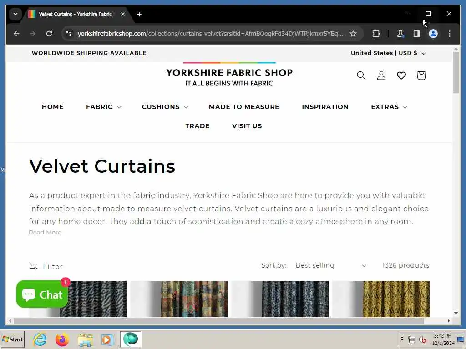Click the address bar URL field
This screenshot has height=349, width=466.
210,34
